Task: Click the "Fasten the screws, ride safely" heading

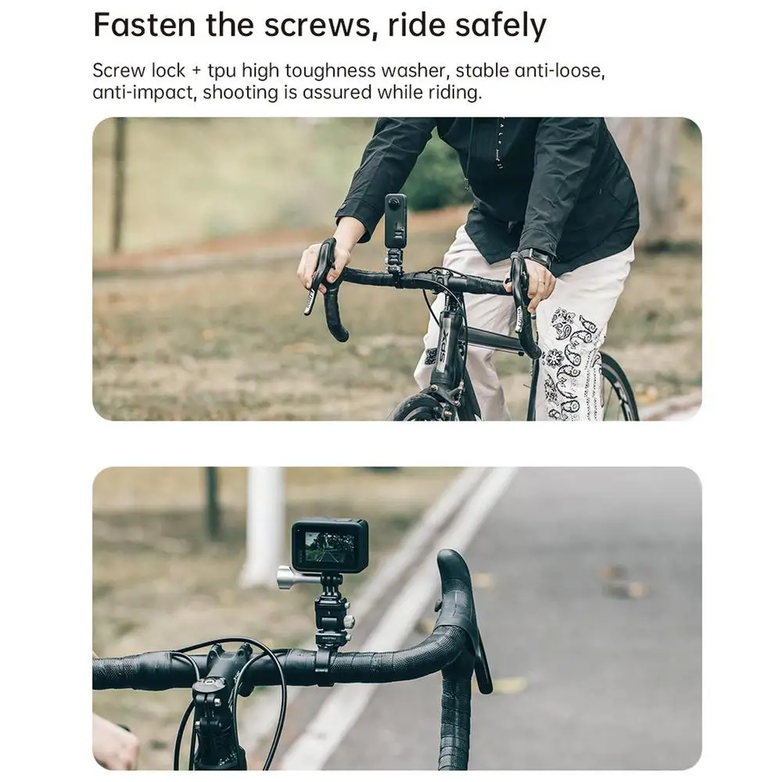Action: pos(319,26)
